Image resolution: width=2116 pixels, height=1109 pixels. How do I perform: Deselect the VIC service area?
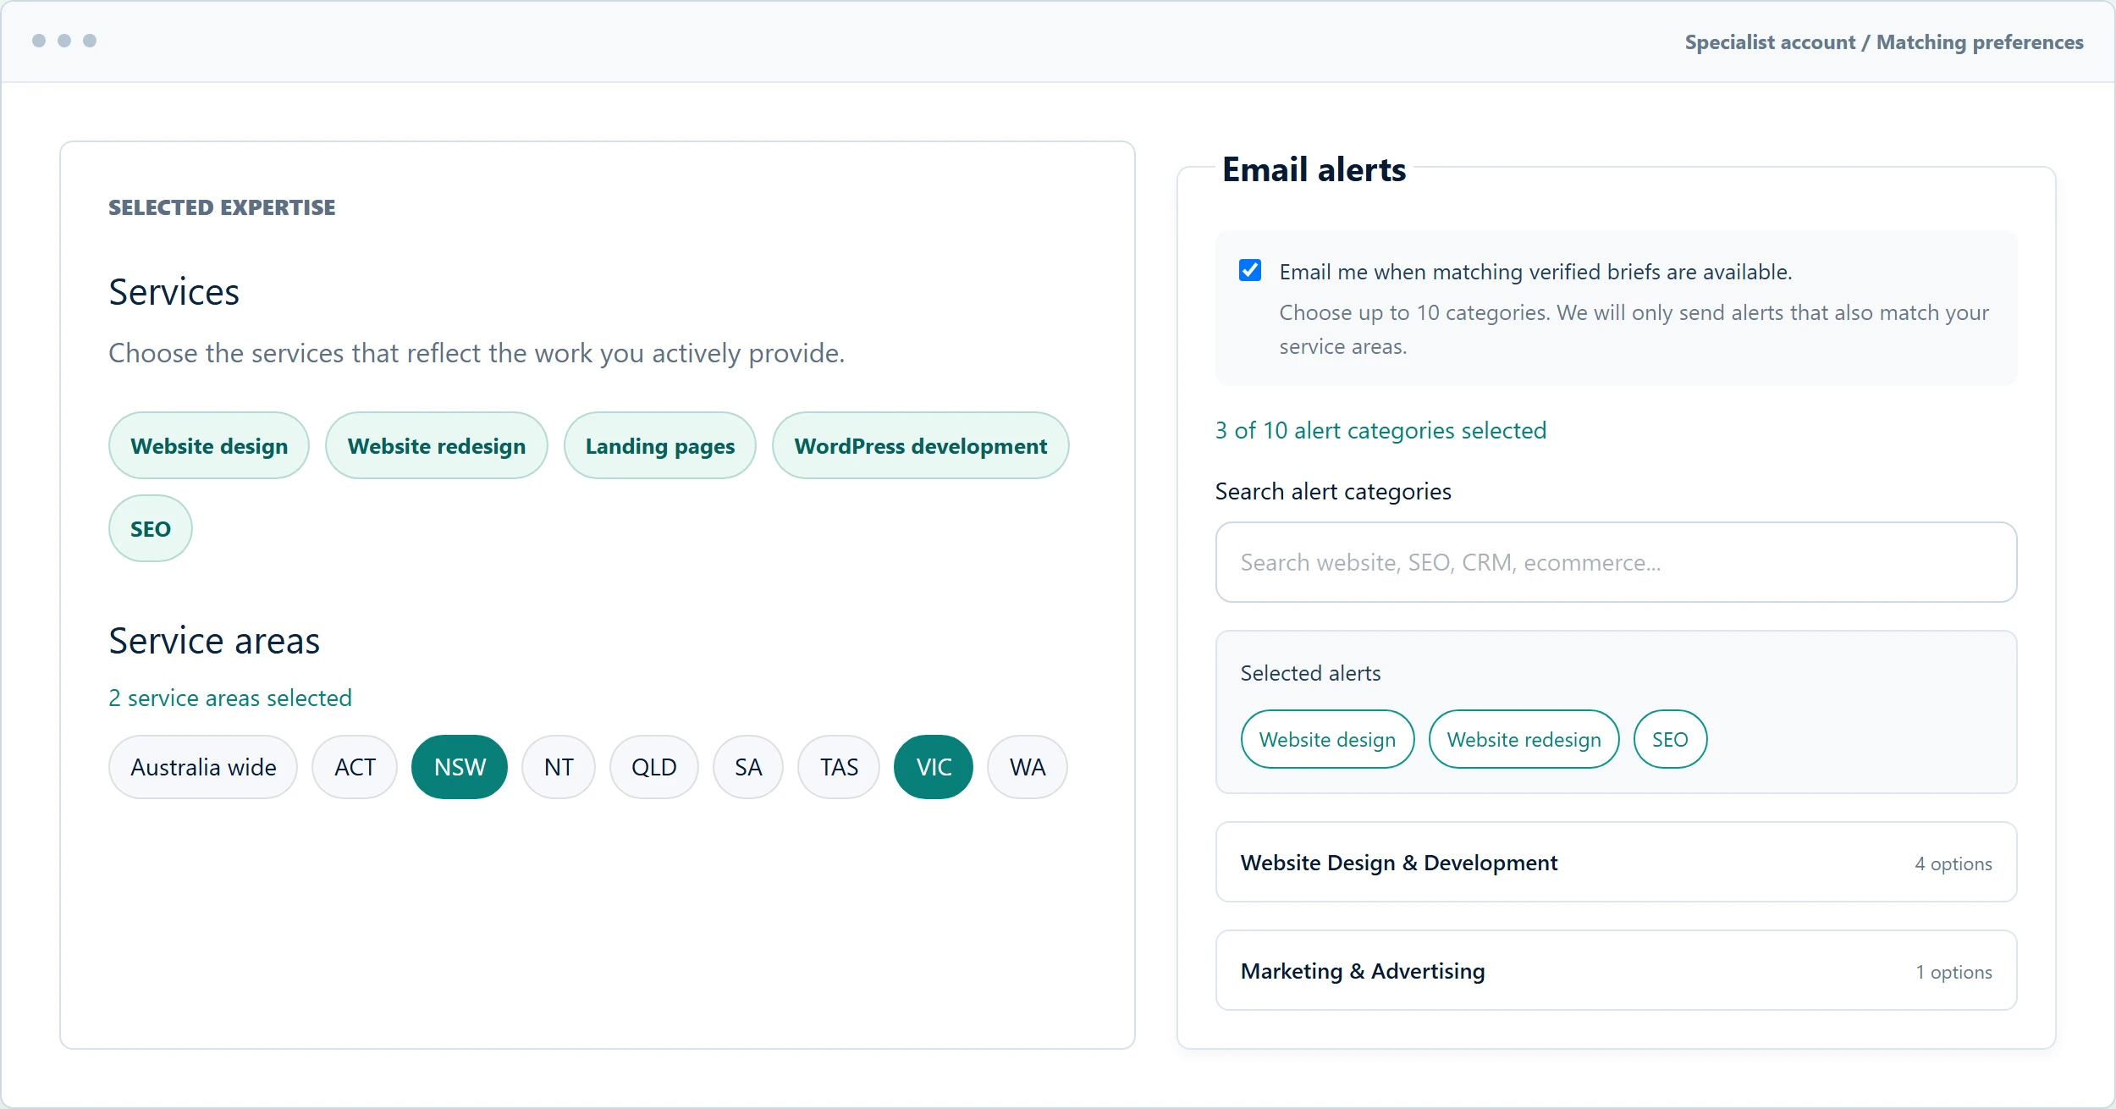934,767
